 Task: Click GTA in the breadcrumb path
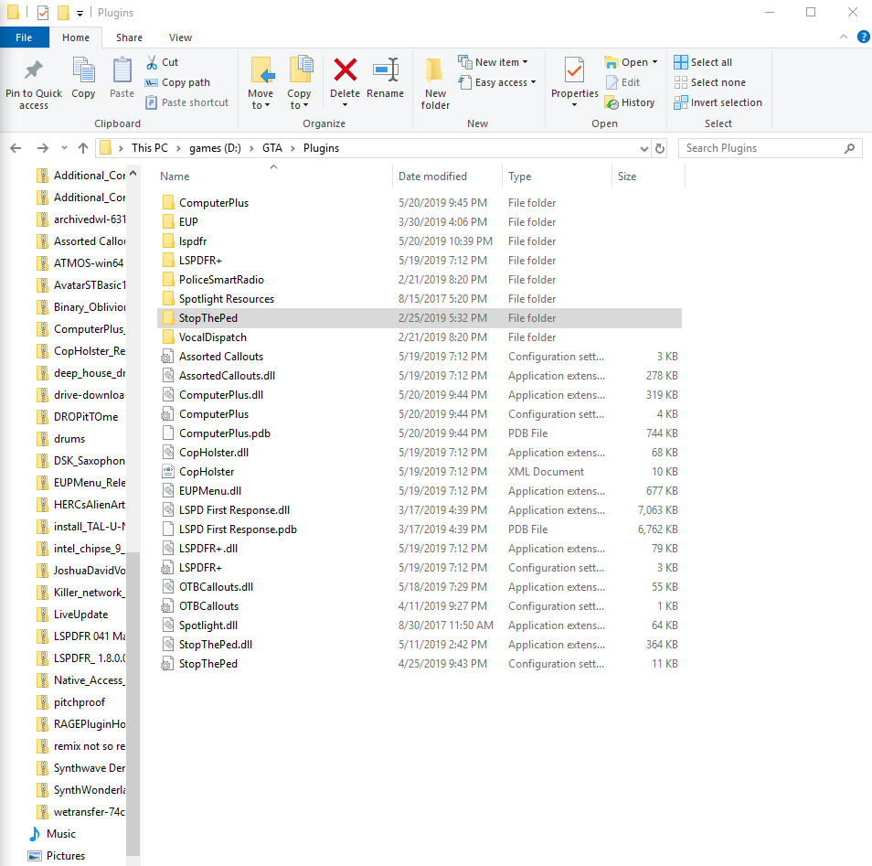click(x=272, y=148)
